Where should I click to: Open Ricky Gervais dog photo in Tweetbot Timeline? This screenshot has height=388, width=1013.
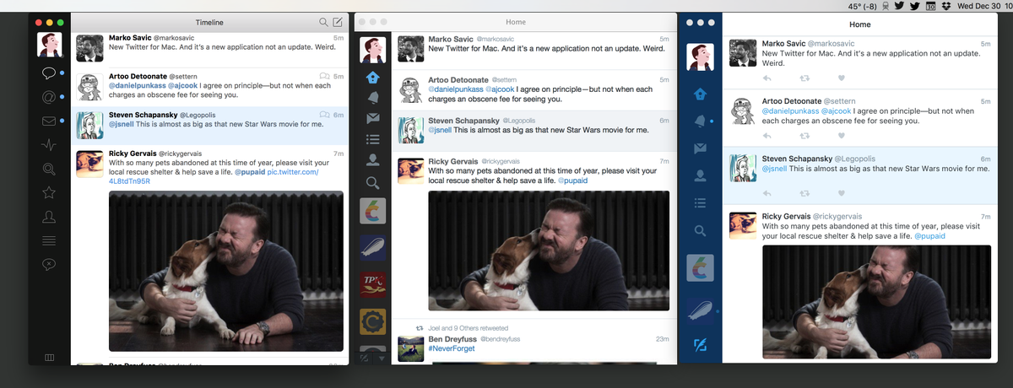click(x=226, y=271)
